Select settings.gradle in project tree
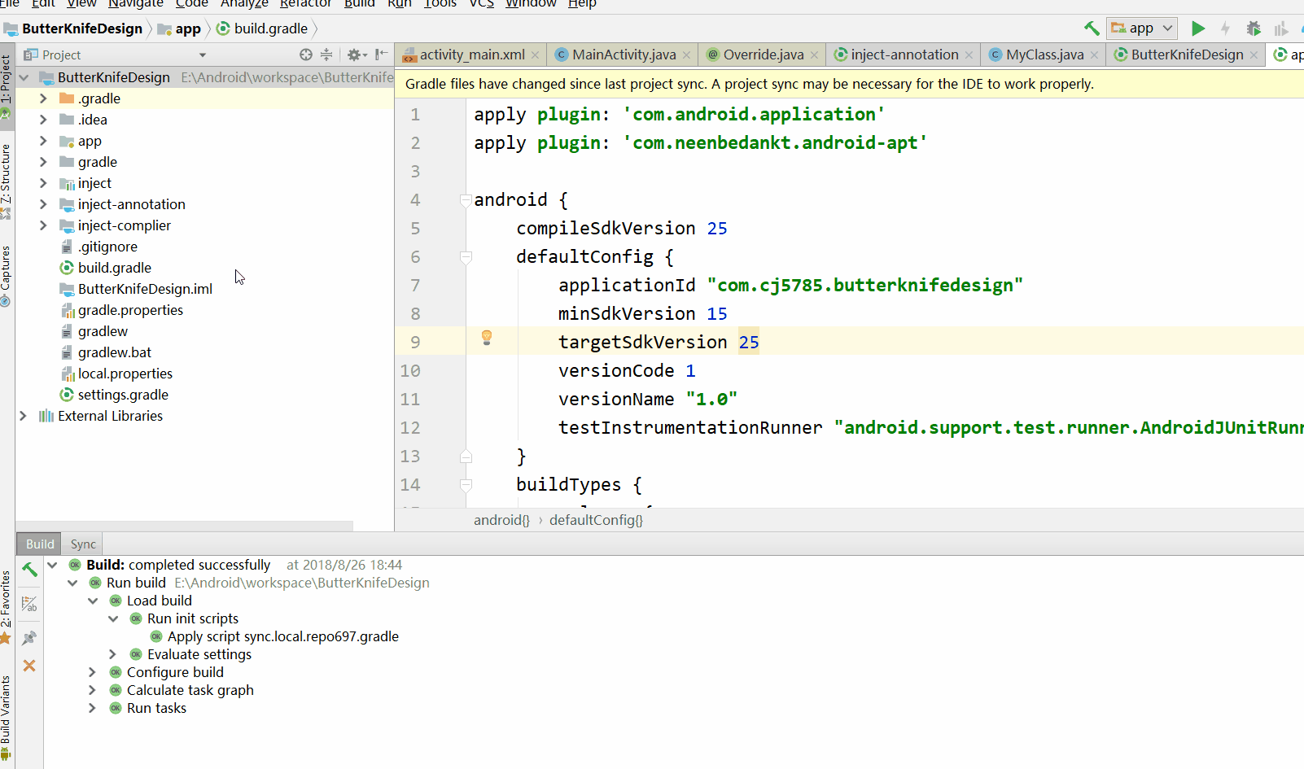Image resolution: width=1304 pixels, height=769 pixels. [122, 395]
